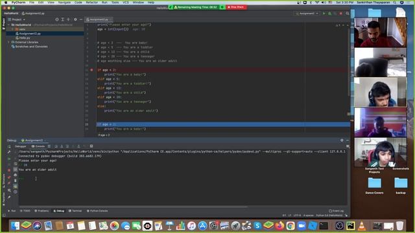Image resolution: width=415 pixels, height=233 pixels.
Task: Collapse the HelloWorld project root
Action: coord(8,25)
